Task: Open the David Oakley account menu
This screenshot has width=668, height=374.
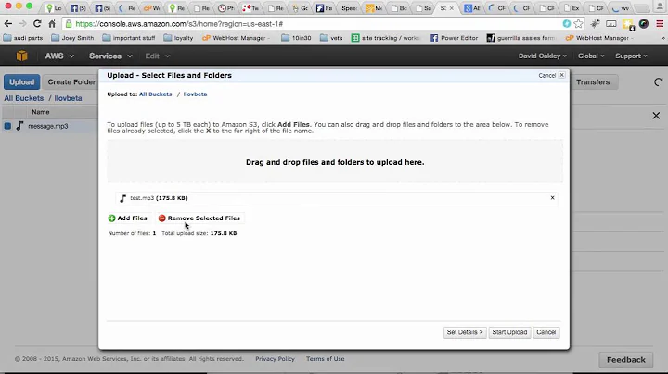Action: (x=542, y=56)
